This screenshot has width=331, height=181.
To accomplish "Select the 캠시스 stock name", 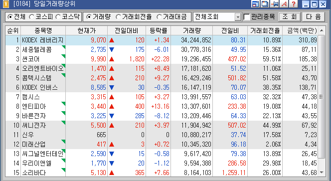I will coord(31,97).
